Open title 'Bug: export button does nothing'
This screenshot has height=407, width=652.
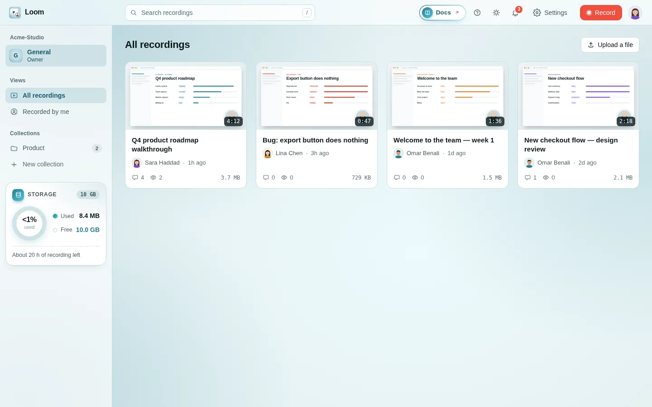(x=316, y=140)
